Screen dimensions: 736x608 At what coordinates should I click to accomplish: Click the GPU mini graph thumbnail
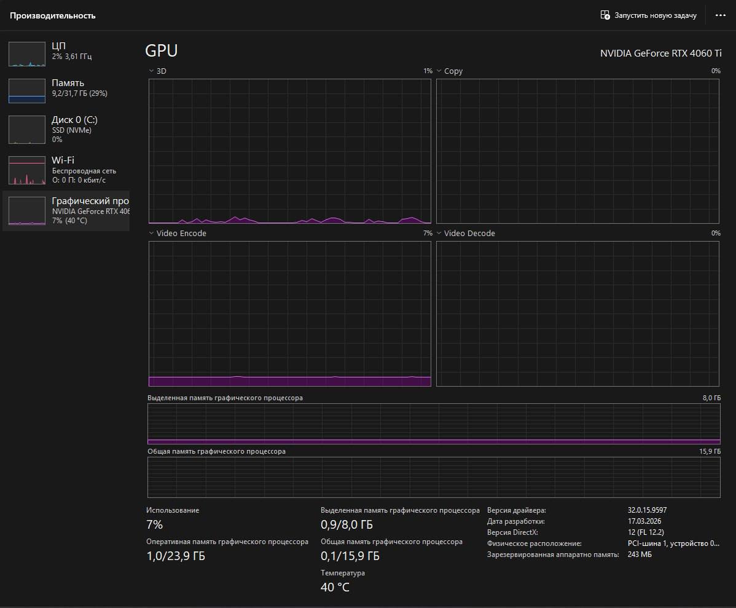pos(27,211)
